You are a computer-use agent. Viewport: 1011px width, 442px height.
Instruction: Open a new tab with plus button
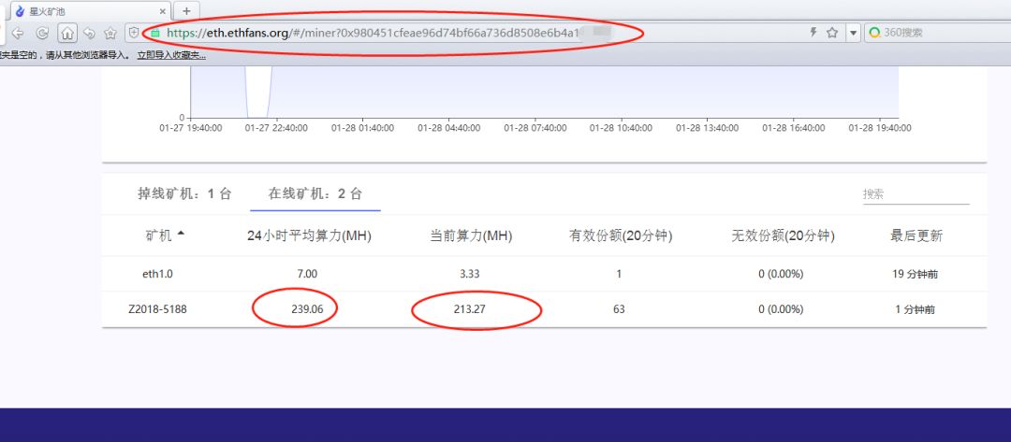(x=187, y=11)
